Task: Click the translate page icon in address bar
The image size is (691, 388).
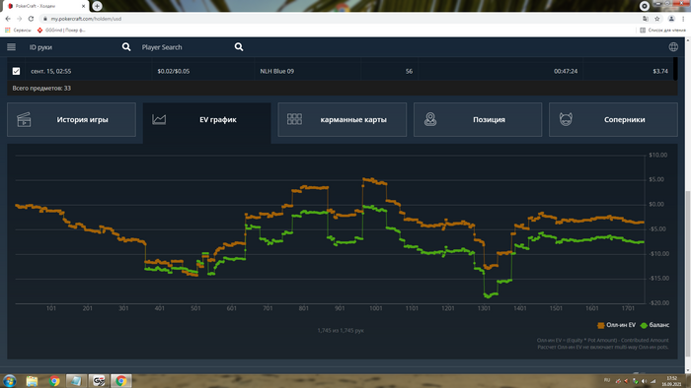Action: (646, 19)
